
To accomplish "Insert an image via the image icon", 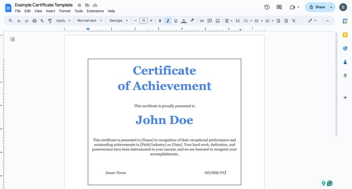I will [217, 21].
